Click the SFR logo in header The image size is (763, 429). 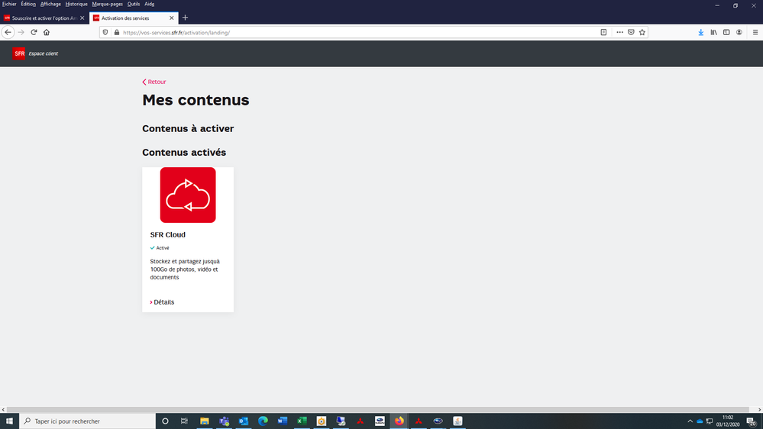[x=19, y=53]
